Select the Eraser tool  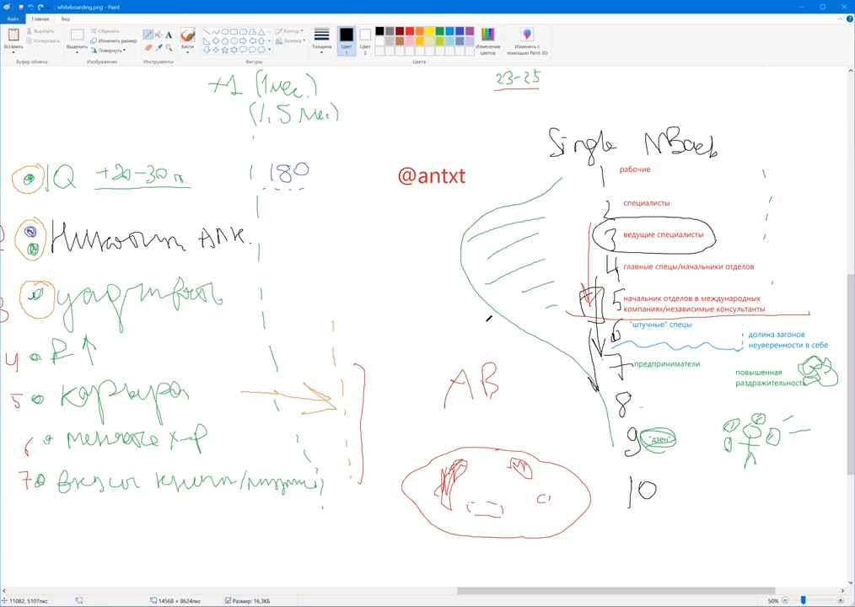[x=148, y=47]
